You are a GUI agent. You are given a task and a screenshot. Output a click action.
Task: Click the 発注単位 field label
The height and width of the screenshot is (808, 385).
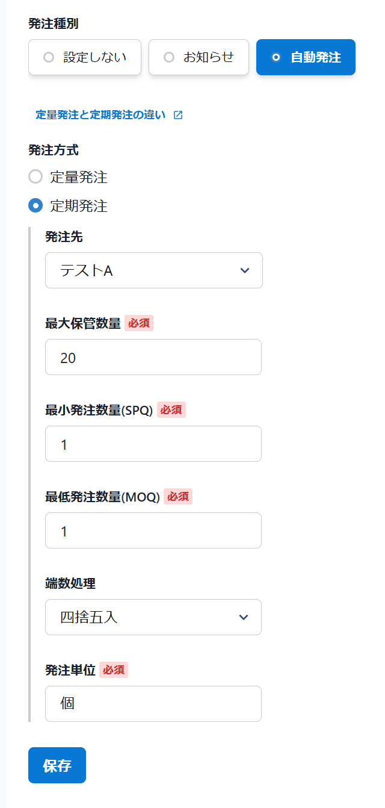(x=70, y=670)
